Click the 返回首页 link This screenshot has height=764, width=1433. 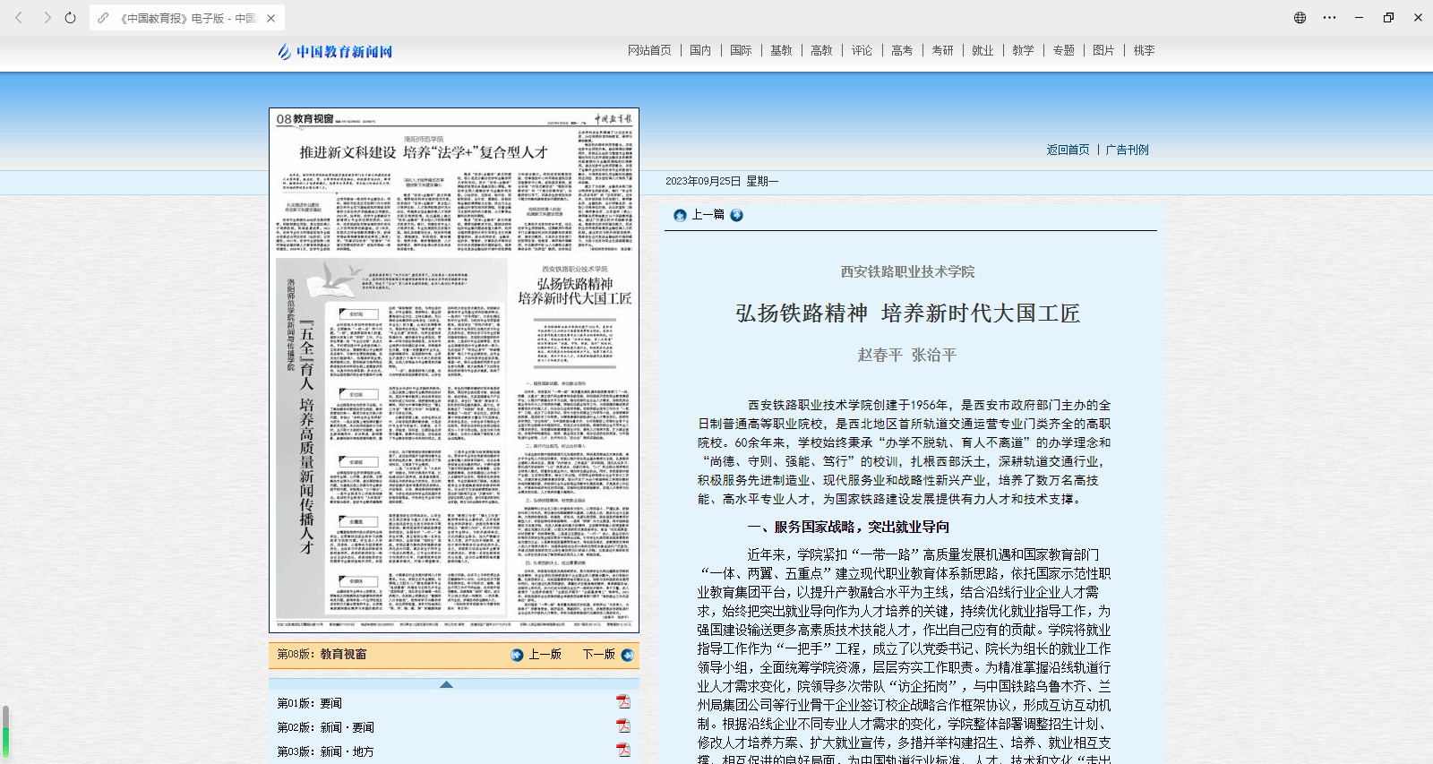(1068, 150)
